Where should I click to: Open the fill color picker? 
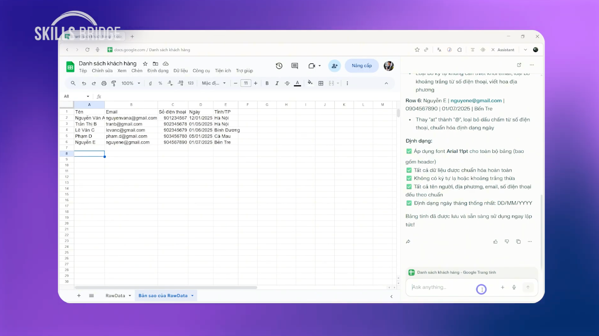point(310,83)
